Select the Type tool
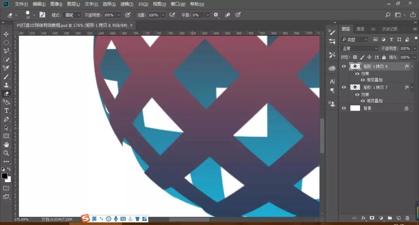The image size is (419, 225). point(6,110)
